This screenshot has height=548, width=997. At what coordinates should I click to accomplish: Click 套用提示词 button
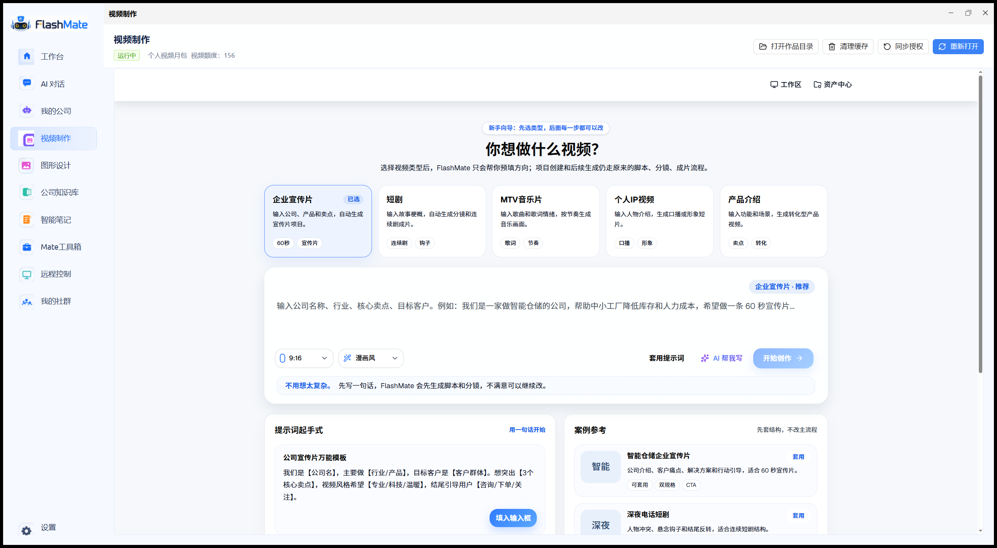[x=666, y=358]
